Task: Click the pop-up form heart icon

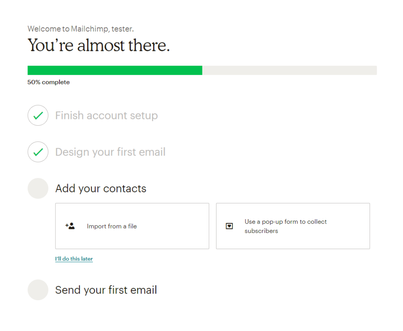Action: (229, 226)
